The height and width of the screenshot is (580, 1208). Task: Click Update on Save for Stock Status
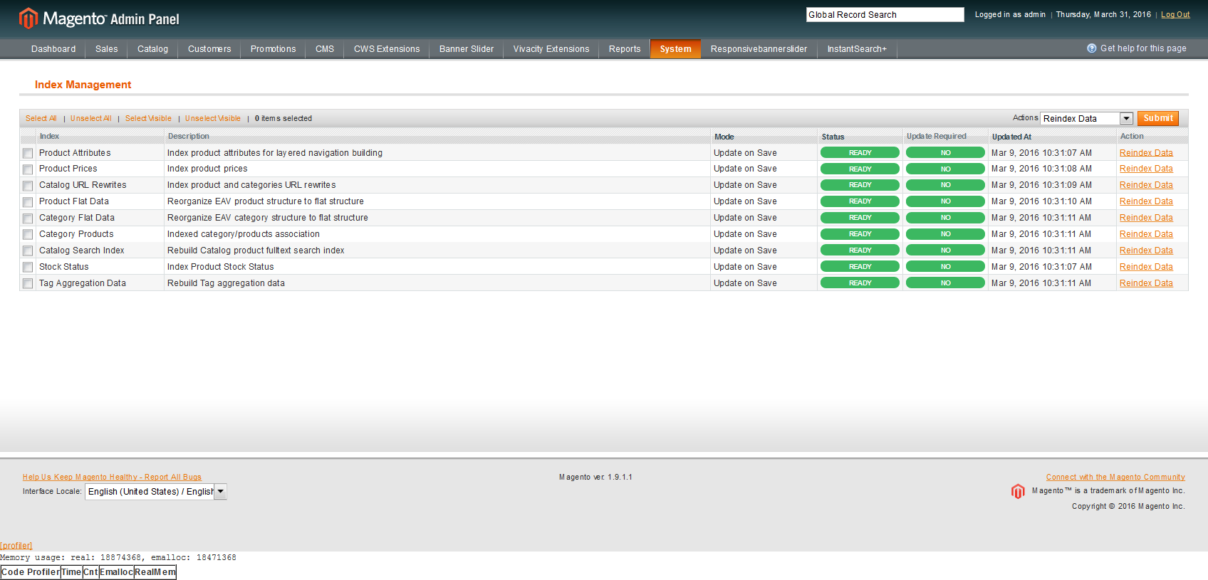(745, 267)
